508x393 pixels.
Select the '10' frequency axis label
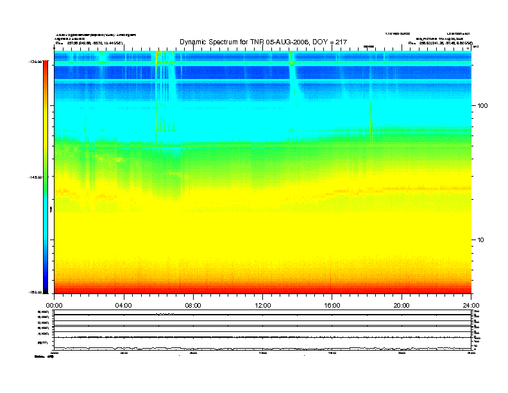click(480, 240)
